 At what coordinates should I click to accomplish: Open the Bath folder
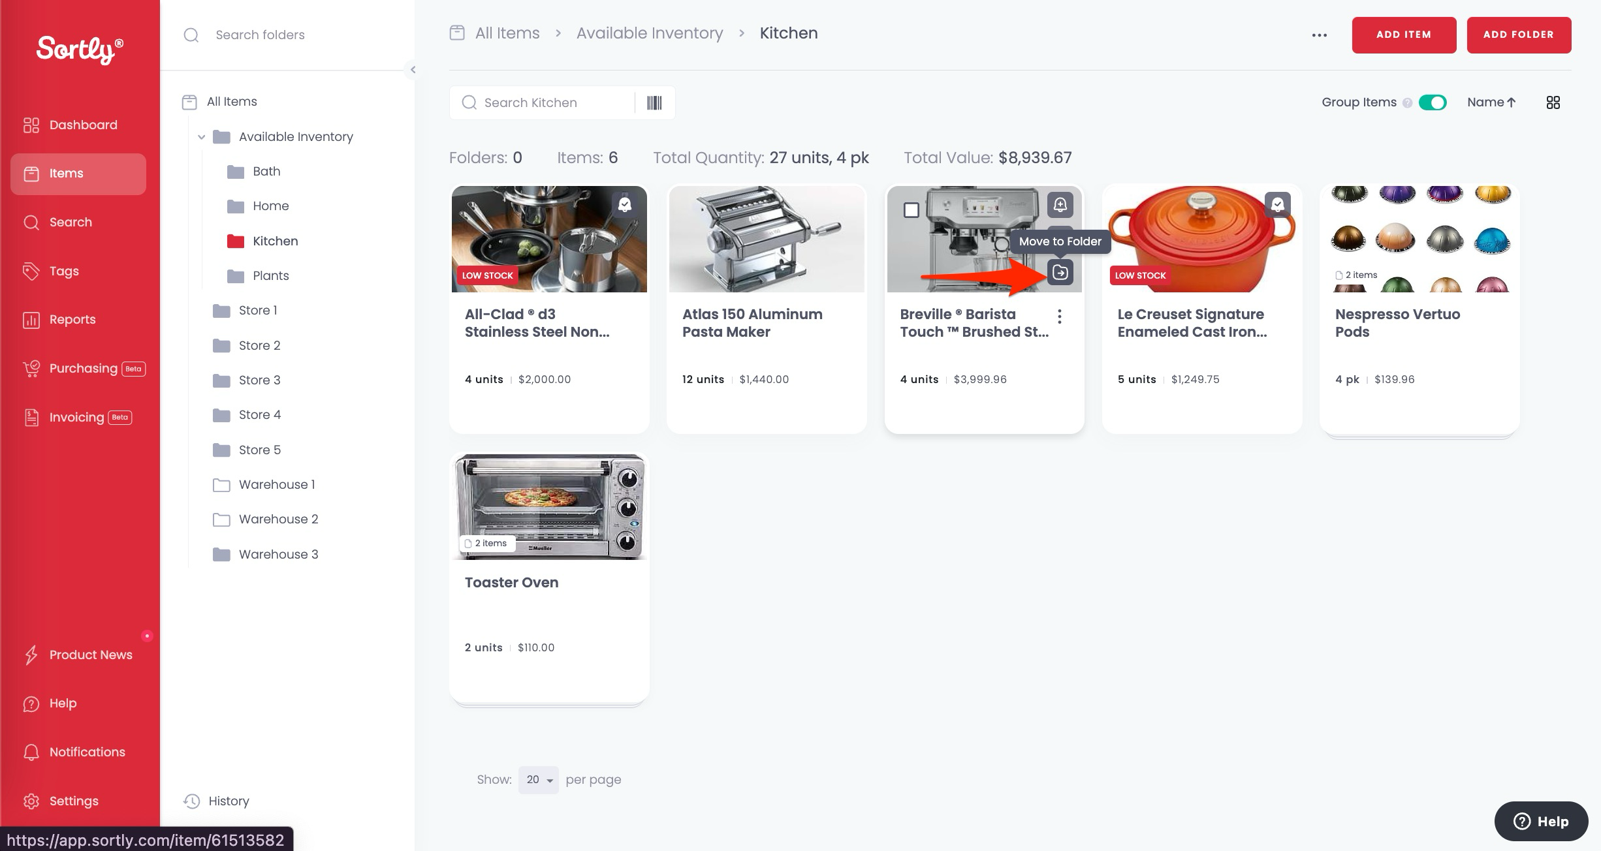pyautogui.click(x=253, y=172)
